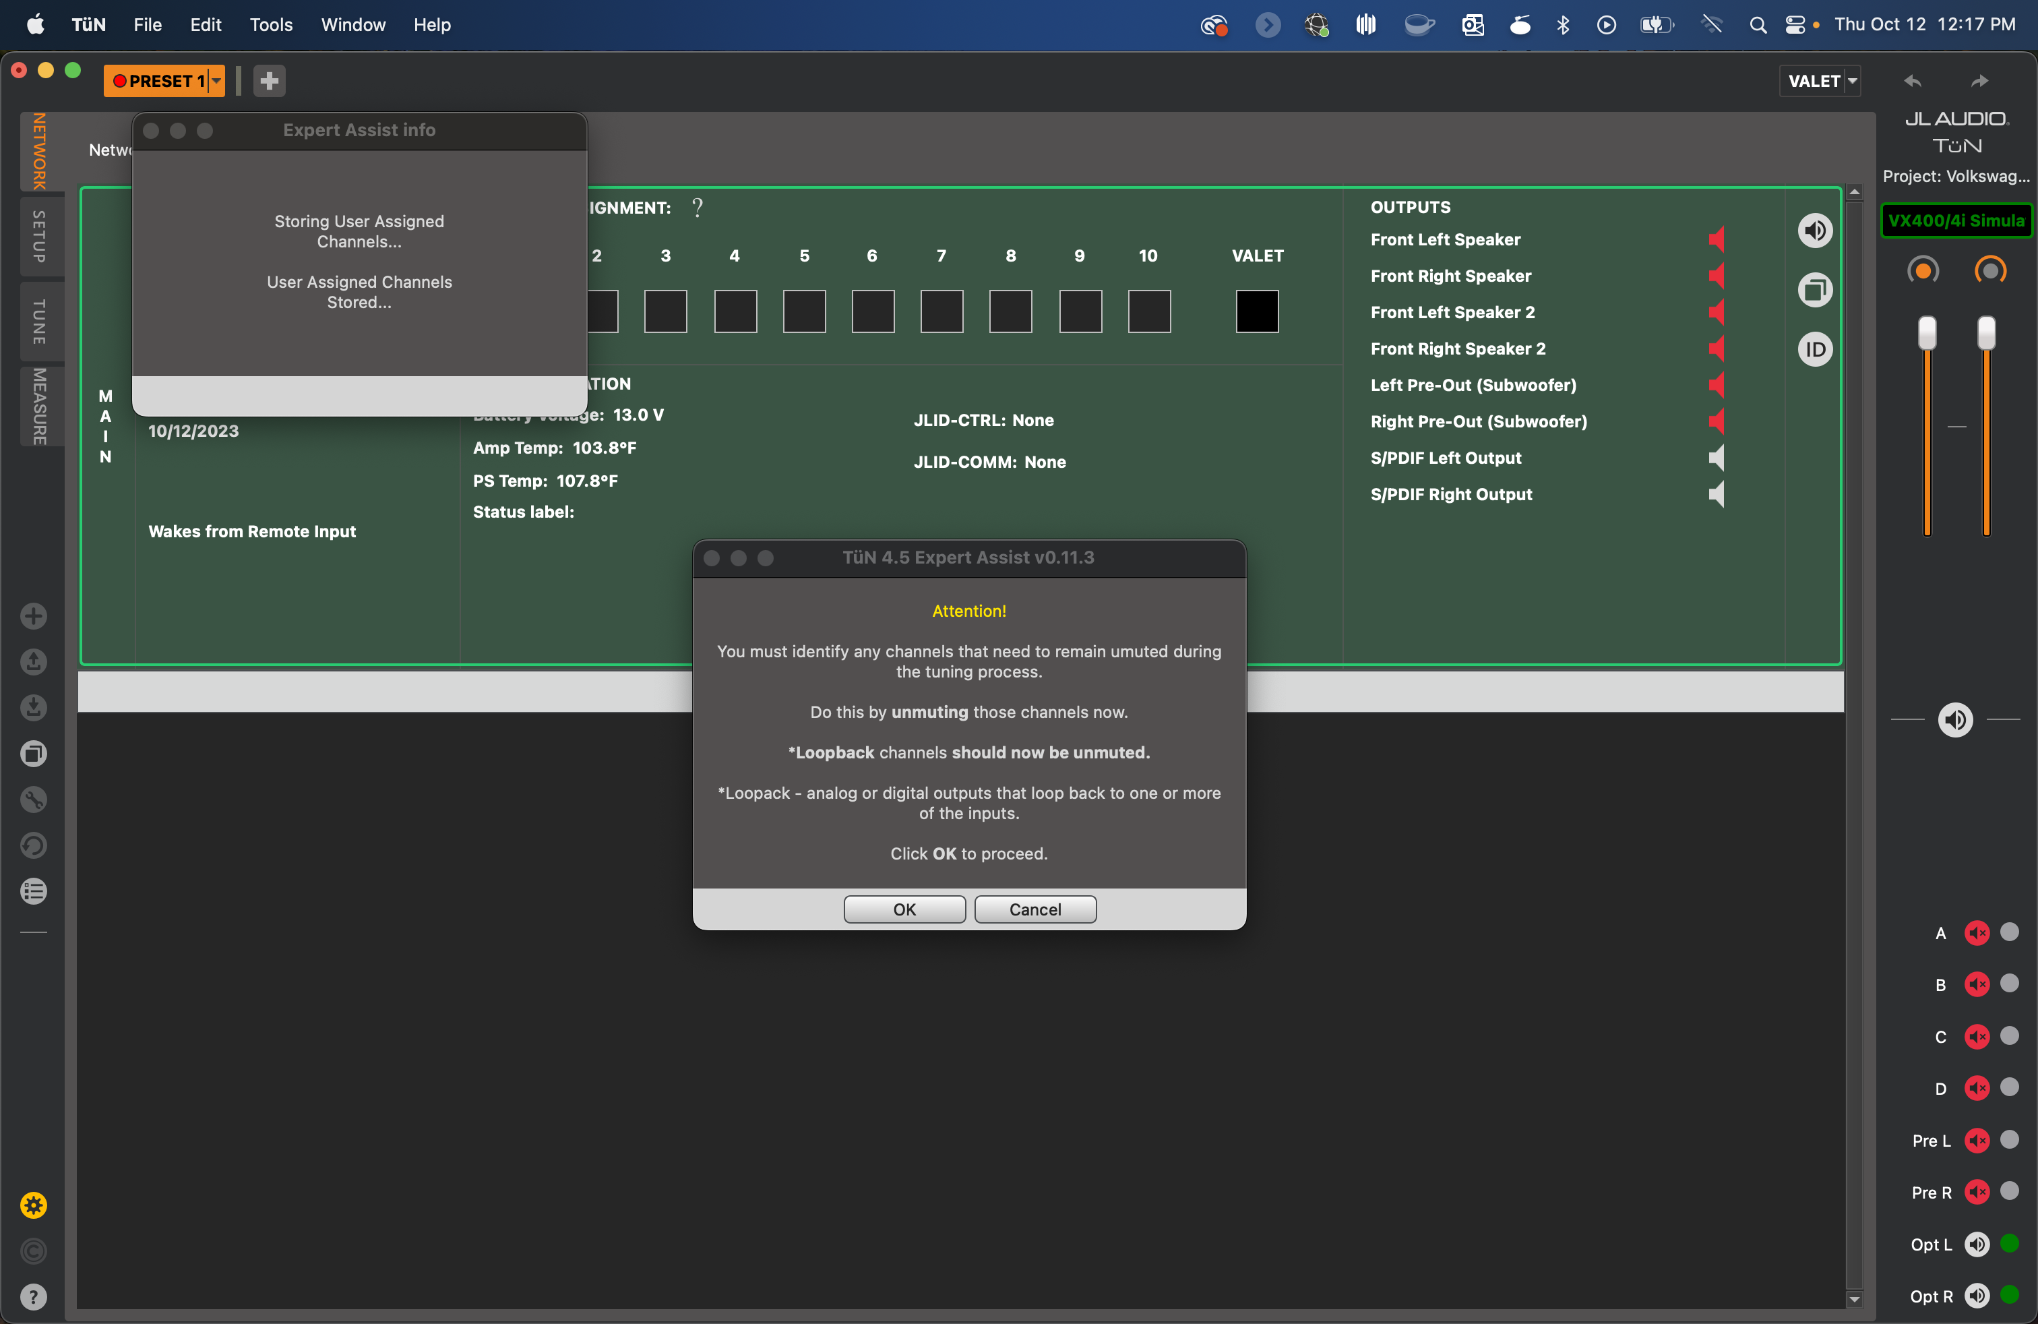This screenshot has width=2038, height=1324.
Task: Unmute channel B
Action: [1977, 984]
